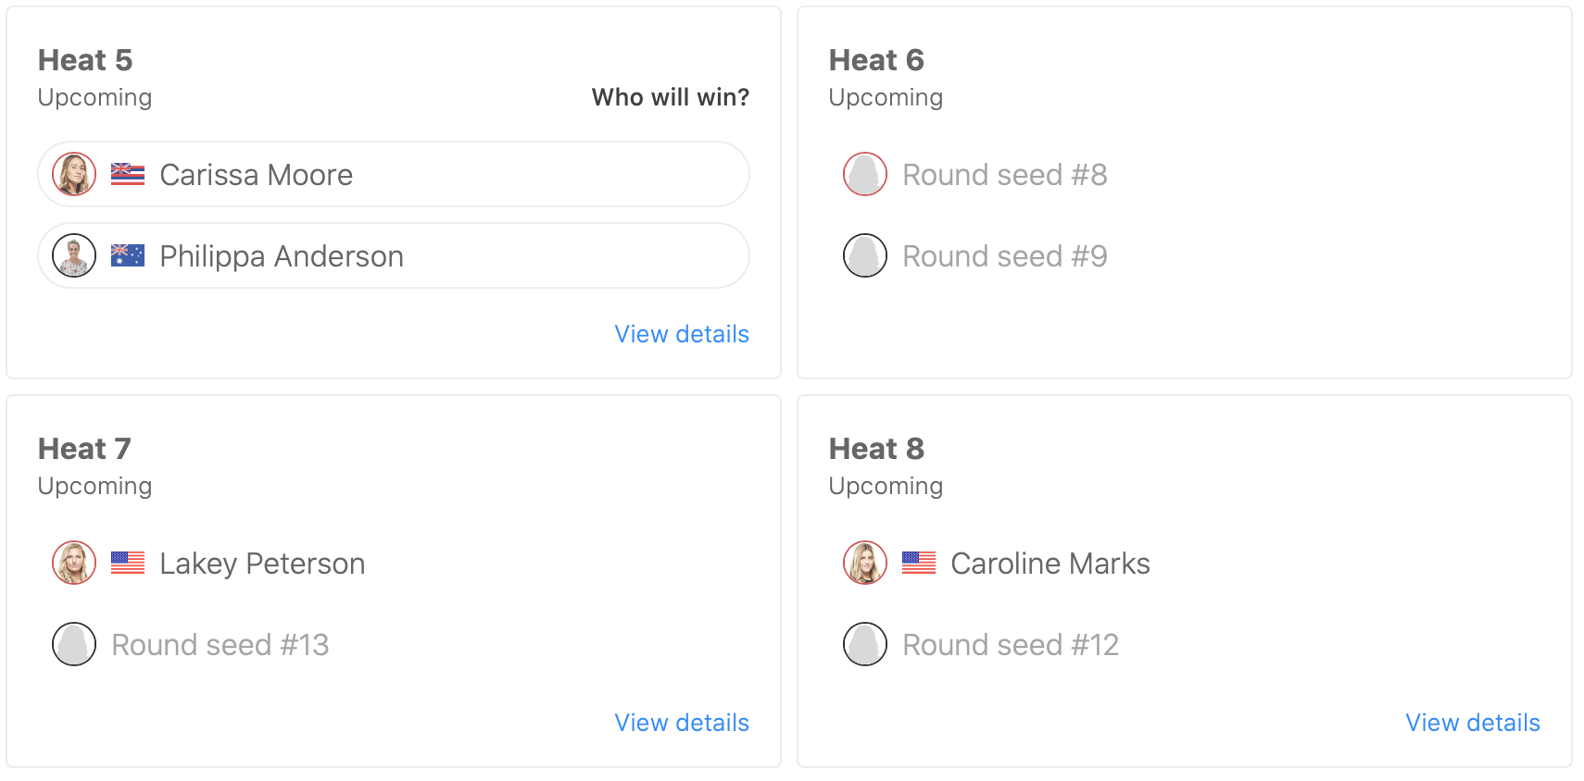Click the Hawaii flag beside Carissa Moore
The image size is (1584, 781).
[128, 174]
